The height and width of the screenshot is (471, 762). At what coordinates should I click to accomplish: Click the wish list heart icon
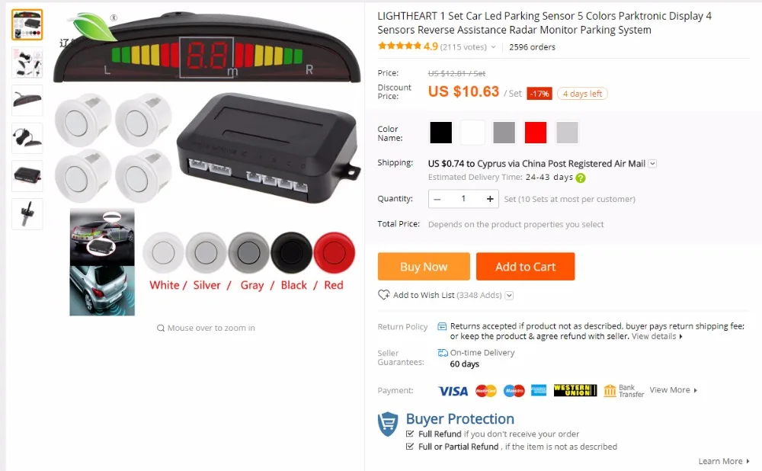click(383, 294)
